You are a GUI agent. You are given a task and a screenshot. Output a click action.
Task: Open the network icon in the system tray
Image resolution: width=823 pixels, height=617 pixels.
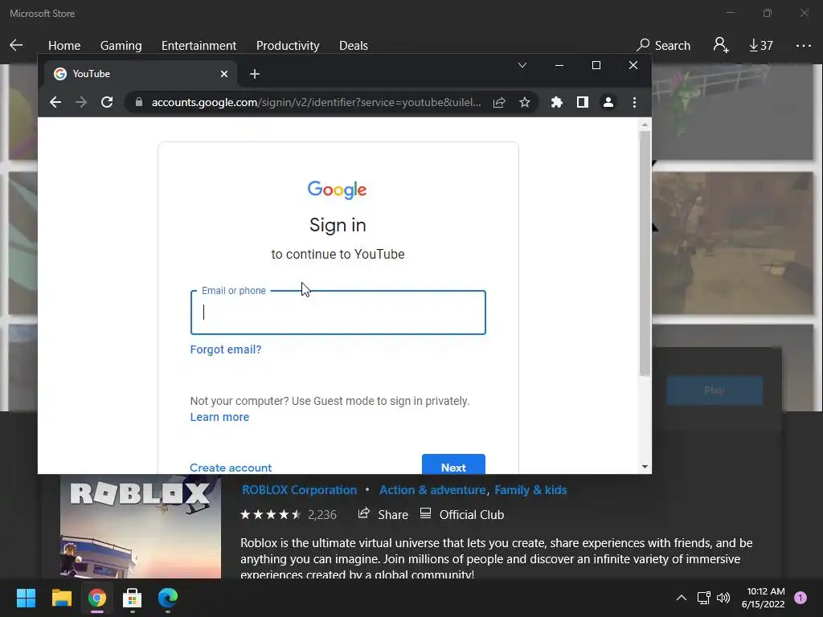pyautogui.click(x=703, y=598)
